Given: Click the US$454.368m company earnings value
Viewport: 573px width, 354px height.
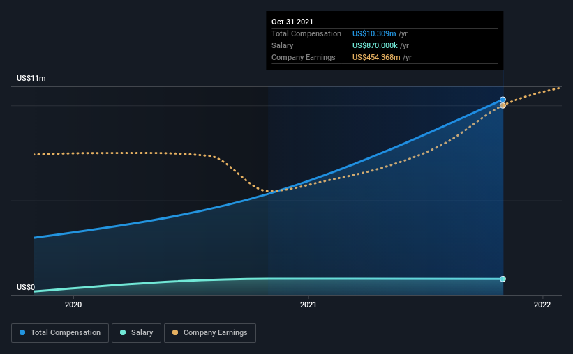Looking at the screenshot, I should tap(376, 57).
